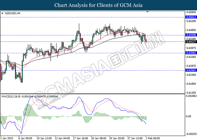Click the NZDUSD,H4 symbol label
The height and width of the screenshot is (140, 197).
coord(12,13)
